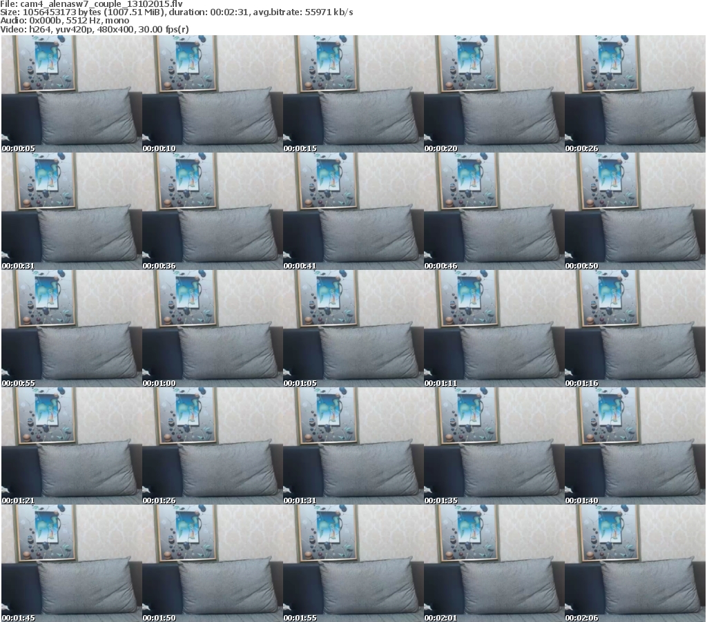This screenshot has height=622, width=707.
Task: Choose the preview frame at 00:01:50
Action: (x=213, y=563)
